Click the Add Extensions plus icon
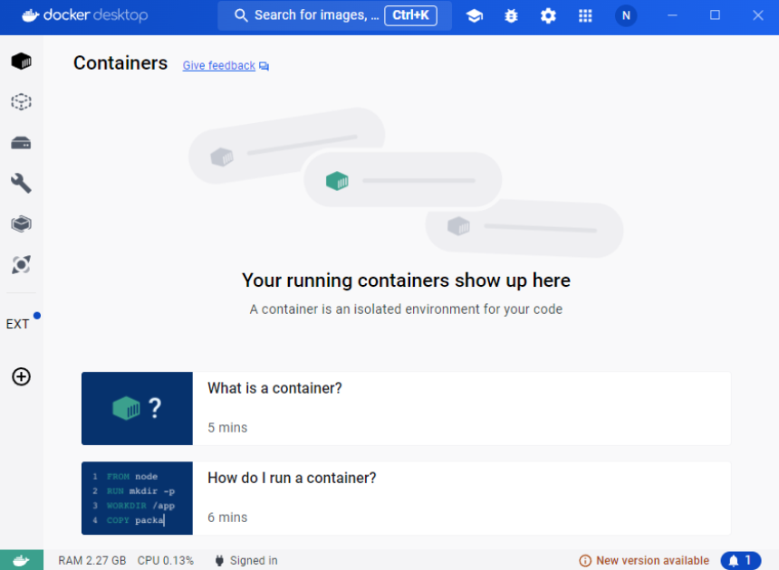779x570 pixels. tap(22, 376)
